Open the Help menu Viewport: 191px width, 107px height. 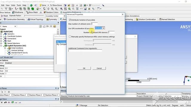pos(24,5)
